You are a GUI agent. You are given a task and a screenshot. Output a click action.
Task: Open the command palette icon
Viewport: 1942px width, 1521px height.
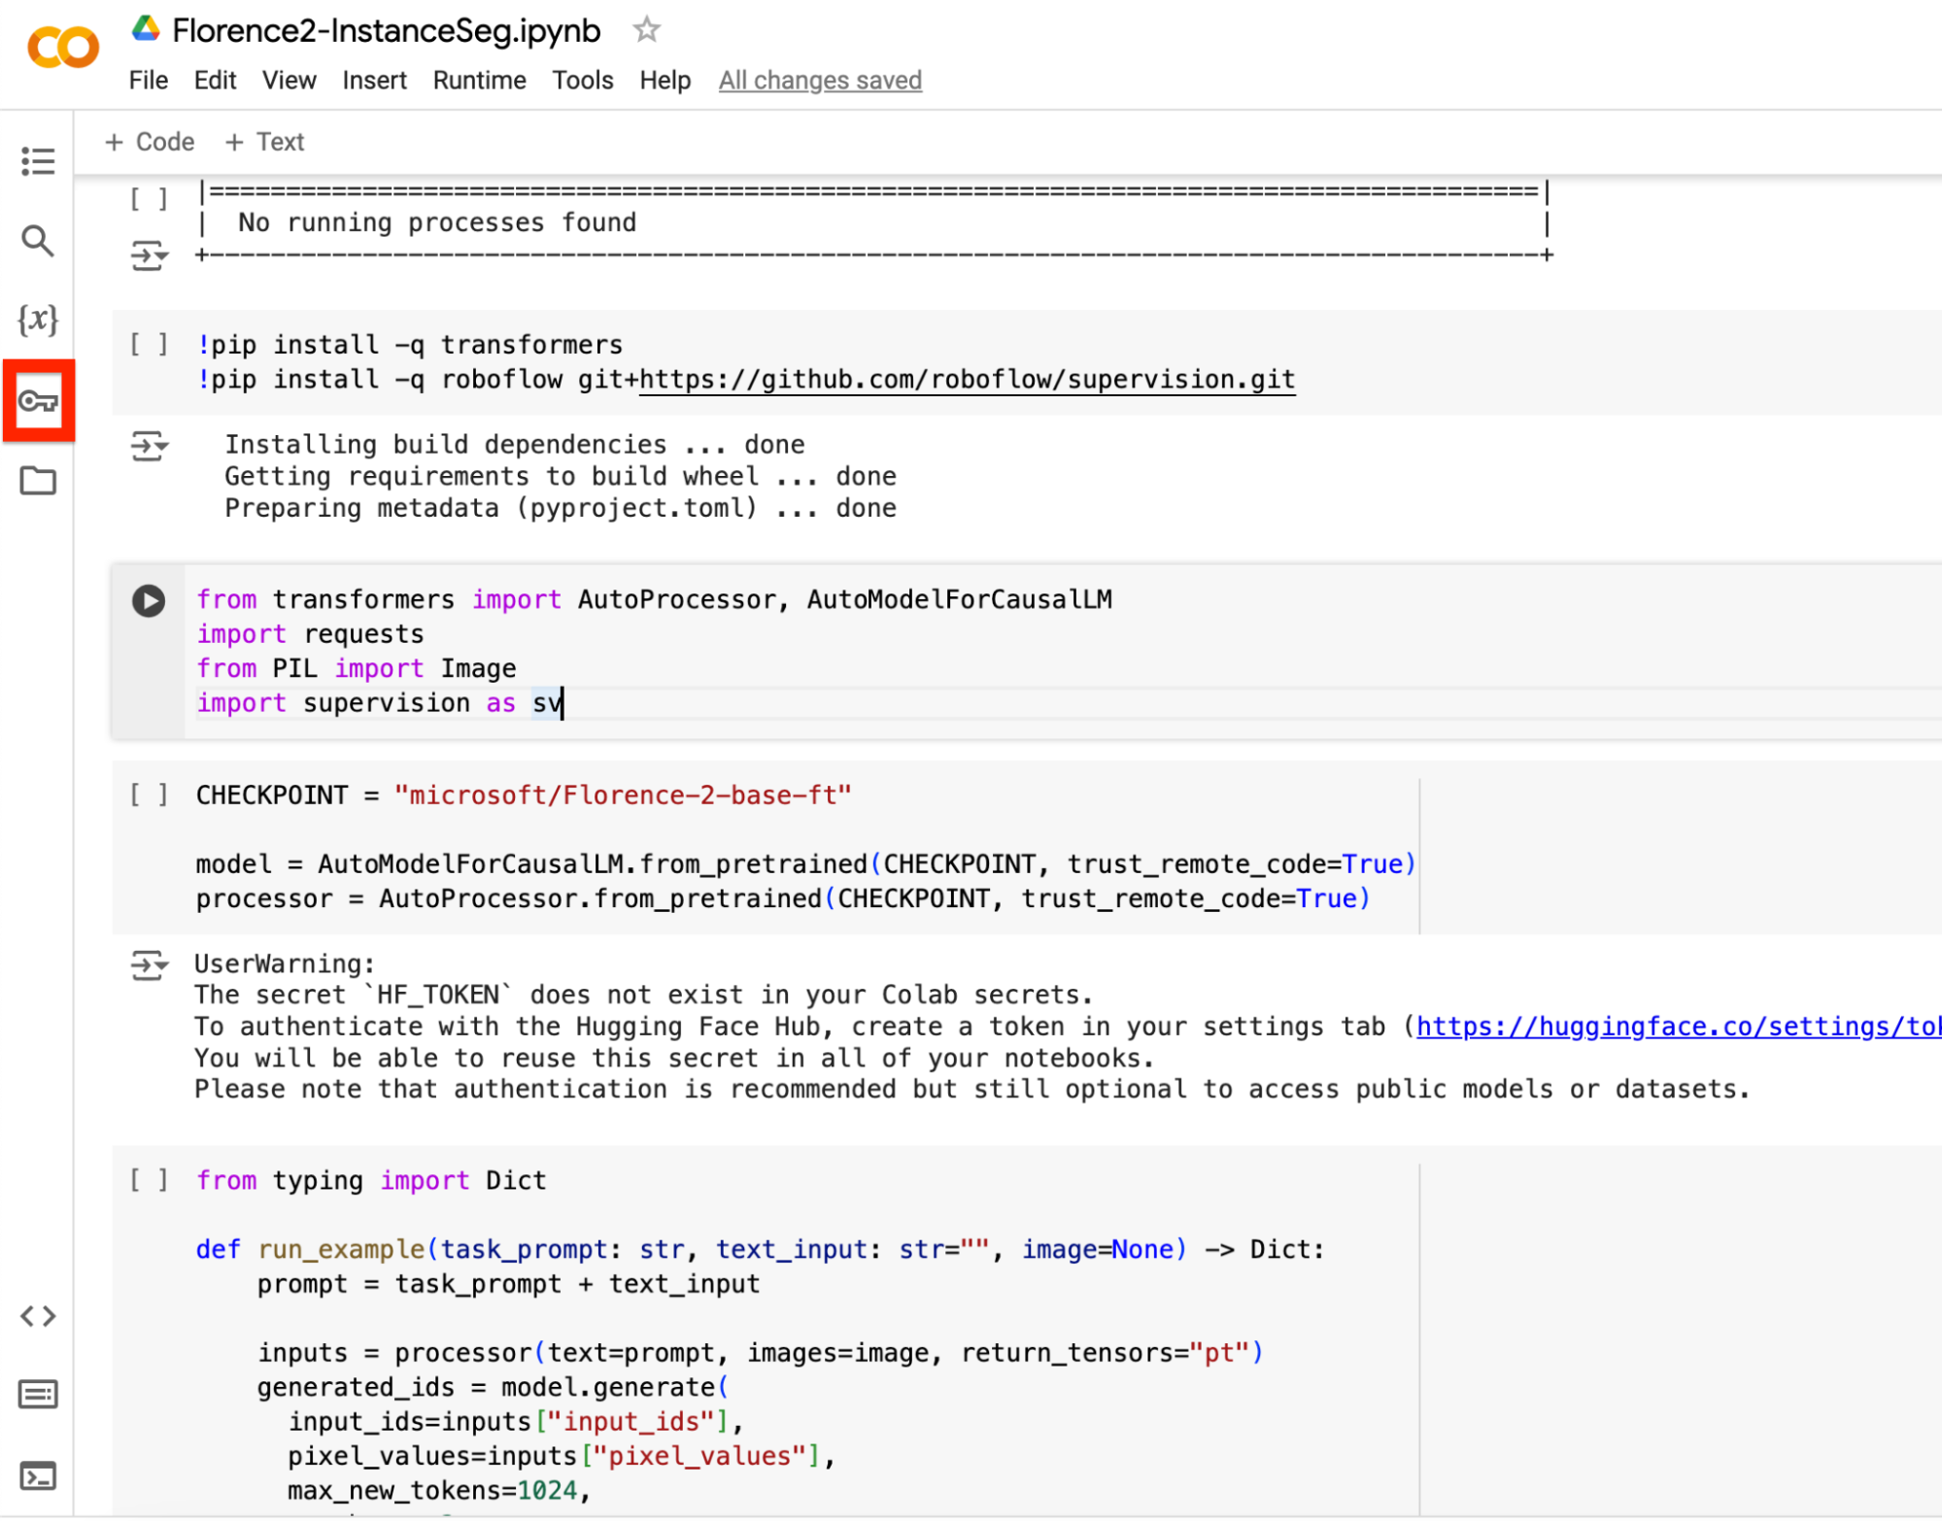point(37,1395)
